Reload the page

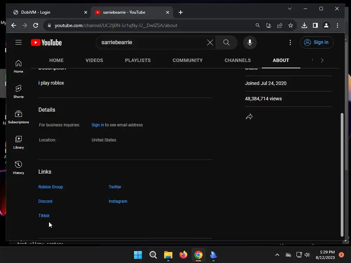[x=36, y=25]
